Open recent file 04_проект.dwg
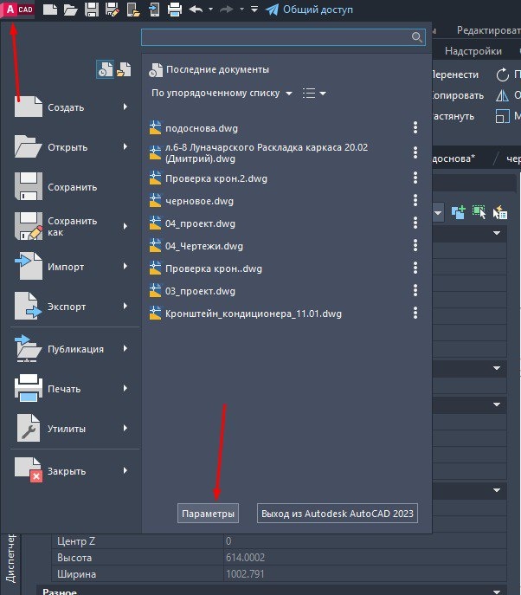 tap(200, 223)
